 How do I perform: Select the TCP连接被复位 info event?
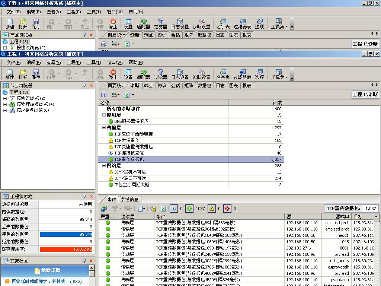click(129, 153)
